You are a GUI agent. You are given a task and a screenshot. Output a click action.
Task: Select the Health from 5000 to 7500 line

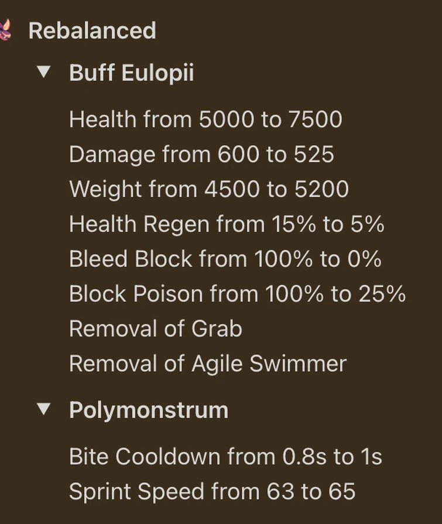[x=206, y=119]
